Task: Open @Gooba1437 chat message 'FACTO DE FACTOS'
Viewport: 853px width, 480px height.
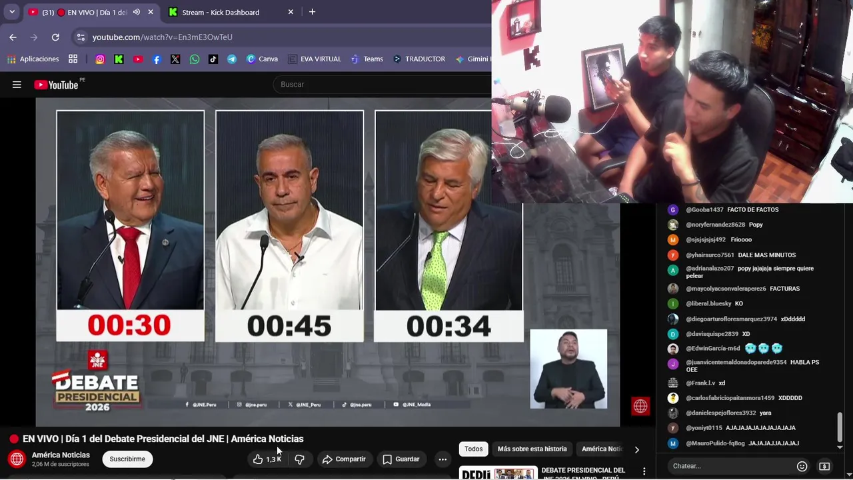Action: [x=732, y=210]
